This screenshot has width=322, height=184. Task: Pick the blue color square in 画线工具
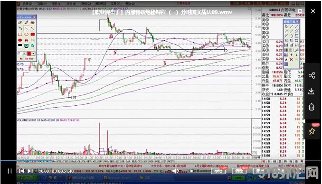pyautogui.click(x=286, y=64)
